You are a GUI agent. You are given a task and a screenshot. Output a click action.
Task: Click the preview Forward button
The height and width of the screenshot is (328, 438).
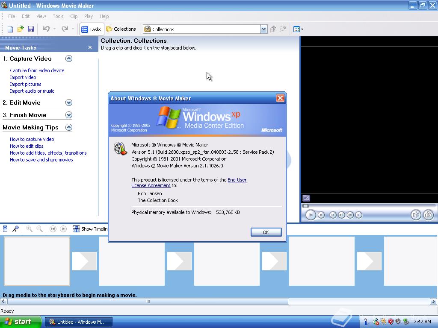click(x=359, y=215)
